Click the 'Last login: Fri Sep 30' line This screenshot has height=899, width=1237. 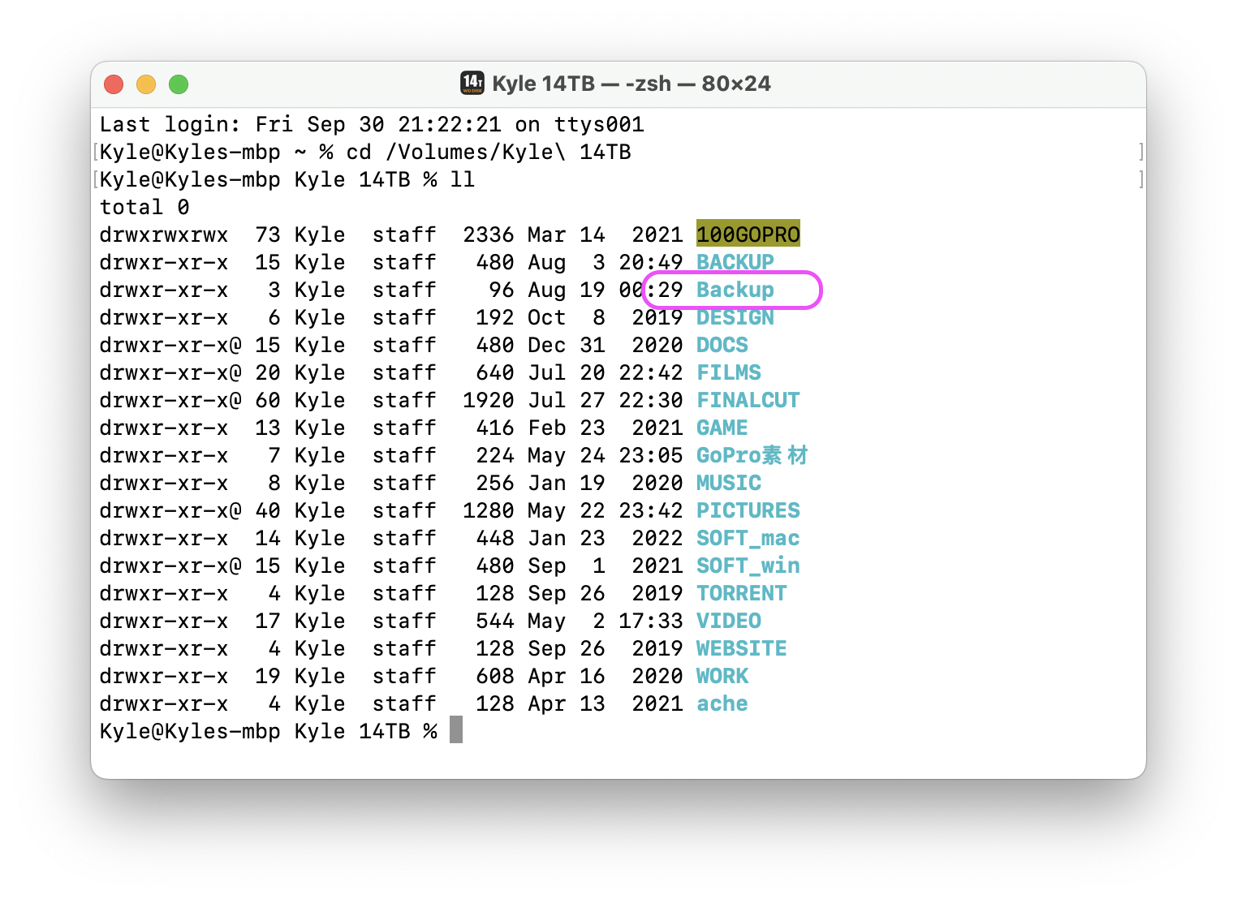pos(372,124)
